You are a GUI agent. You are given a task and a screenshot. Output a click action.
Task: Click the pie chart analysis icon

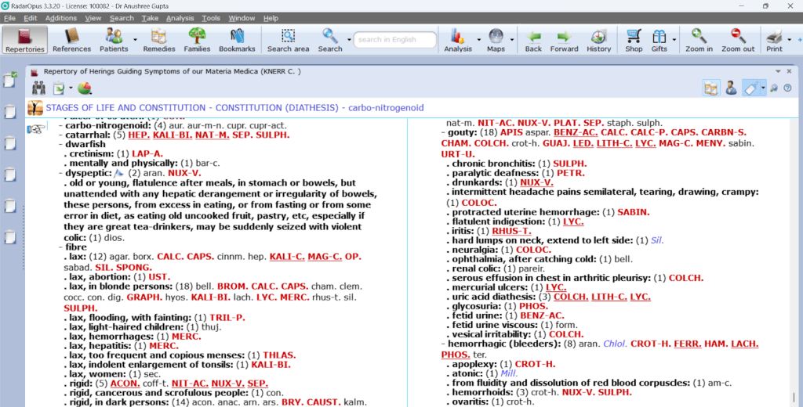pos(85,88)
